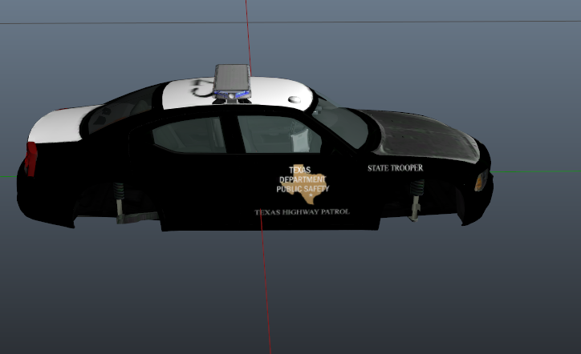581x354 pixels.
Task: Click the rear door side window
Action: 188,135
